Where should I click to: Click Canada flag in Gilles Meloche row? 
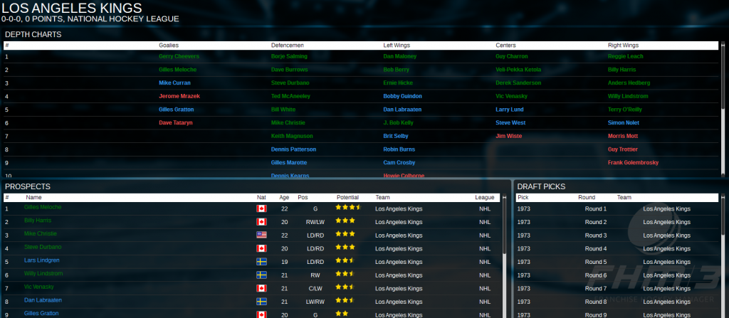(261, 208)
